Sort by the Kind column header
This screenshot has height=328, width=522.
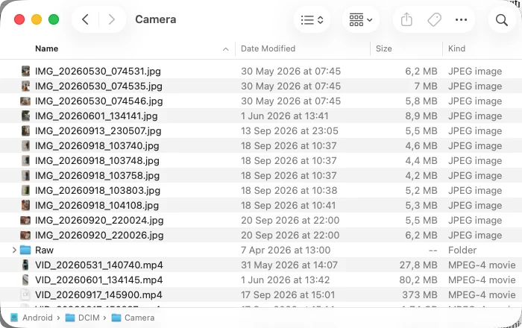456,48
